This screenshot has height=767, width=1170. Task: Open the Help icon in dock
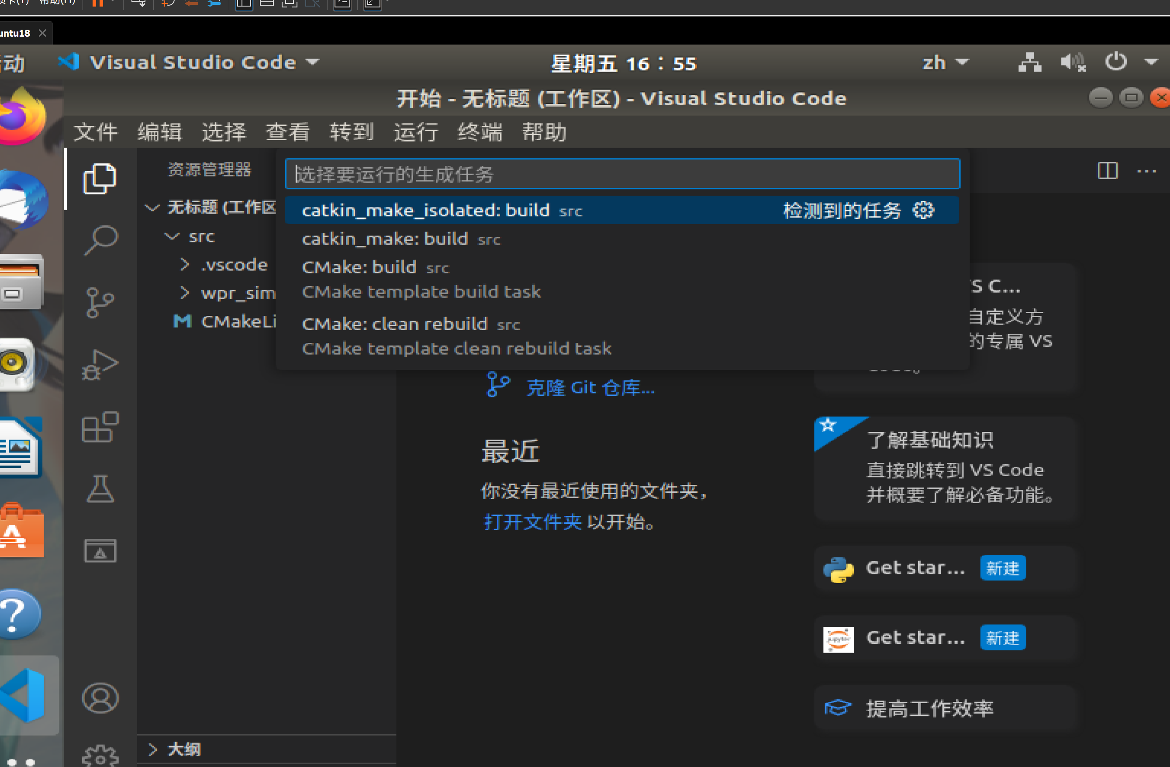coord(20,614)
